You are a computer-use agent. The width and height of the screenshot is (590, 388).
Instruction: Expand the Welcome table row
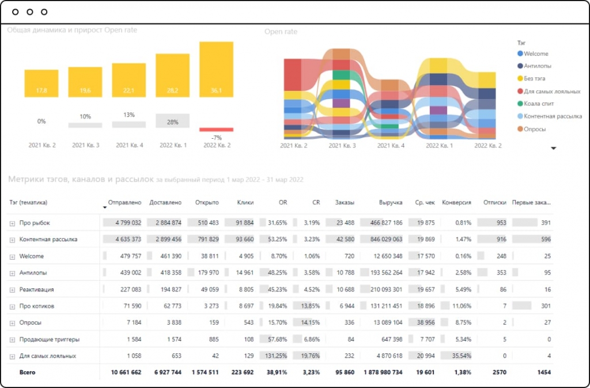pos(12,257)
